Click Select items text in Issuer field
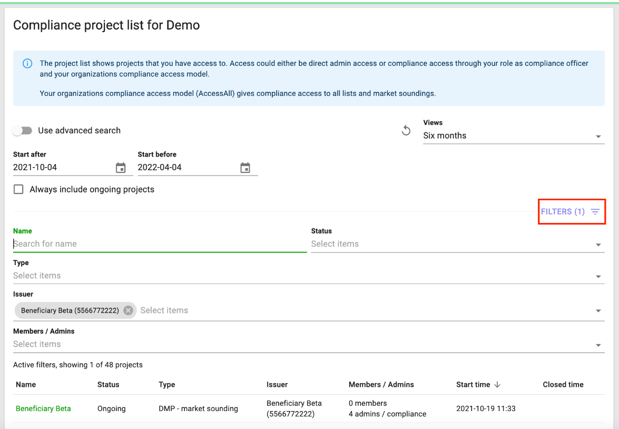Viewport: 619px width, 429px height. coord(164,310)
